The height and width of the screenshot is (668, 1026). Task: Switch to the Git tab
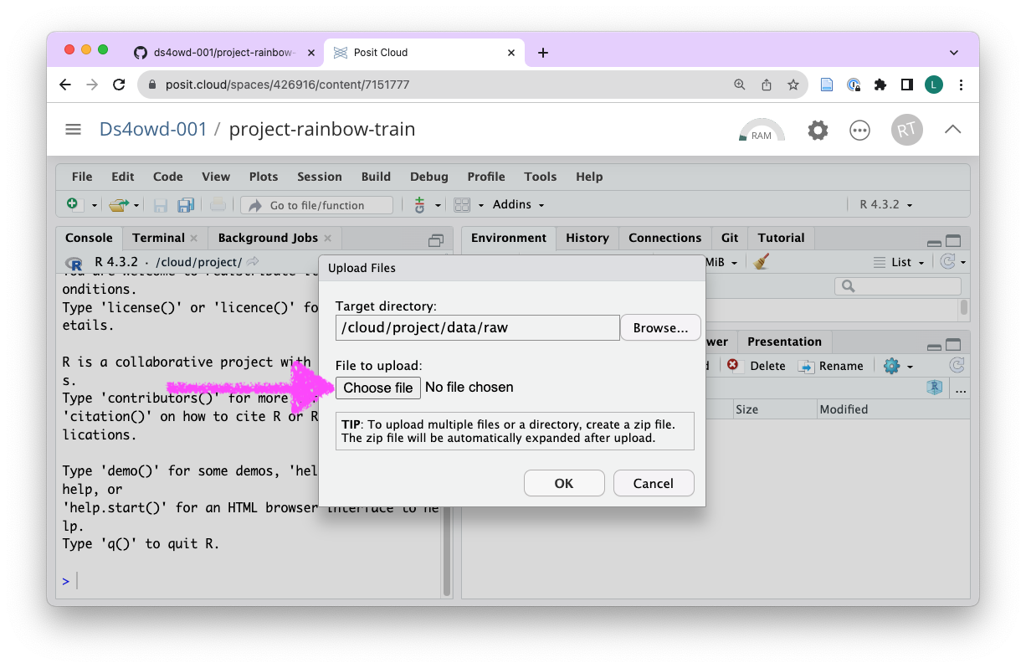tap(730, 238)
